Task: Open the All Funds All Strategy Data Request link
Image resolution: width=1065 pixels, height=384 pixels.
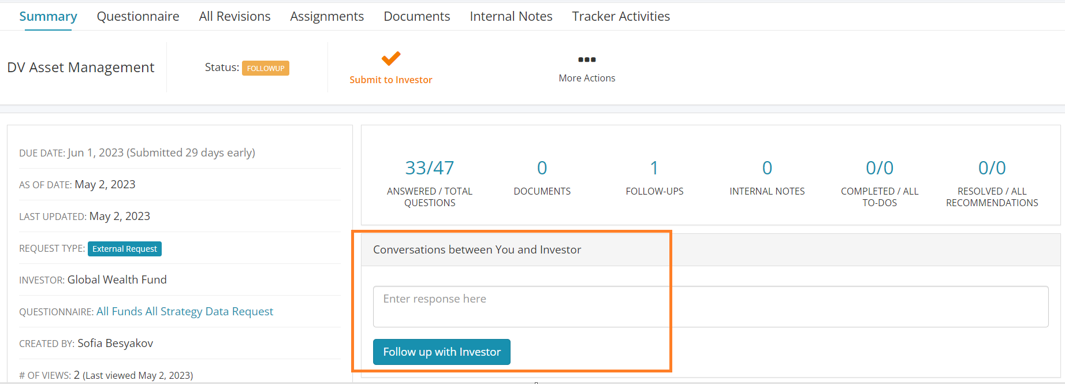Action: [185, 311]
